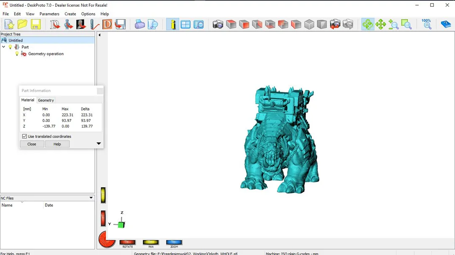Viewport: 455px width, 255px height.
Task: Click the four-pane view layout icon
Action: pos(185,24)
